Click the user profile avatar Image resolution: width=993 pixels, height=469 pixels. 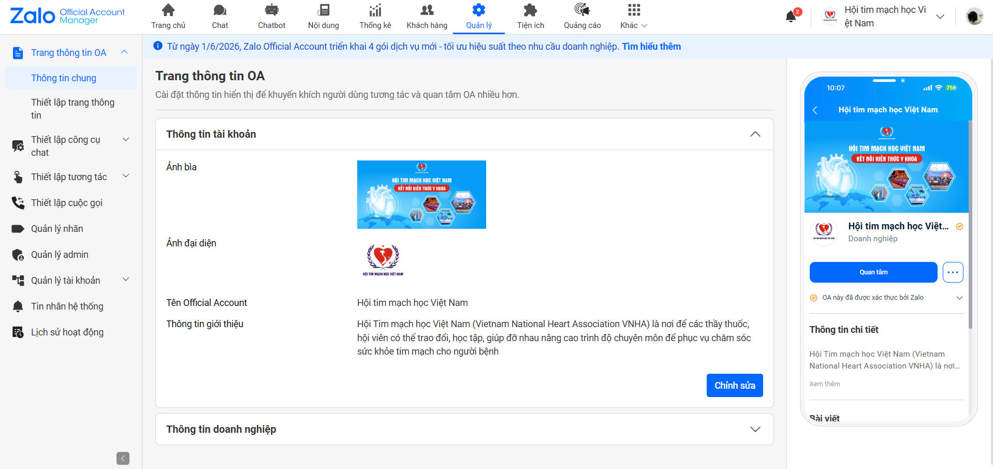coord(974,17)
